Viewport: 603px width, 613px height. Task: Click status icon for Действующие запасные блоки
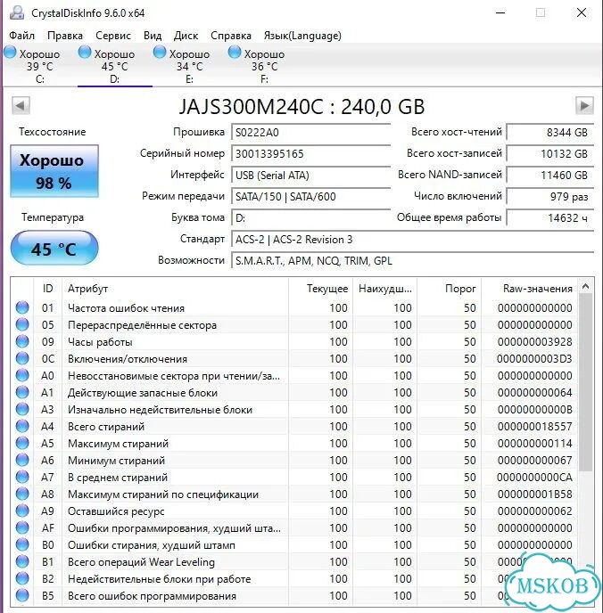(22, 393)
